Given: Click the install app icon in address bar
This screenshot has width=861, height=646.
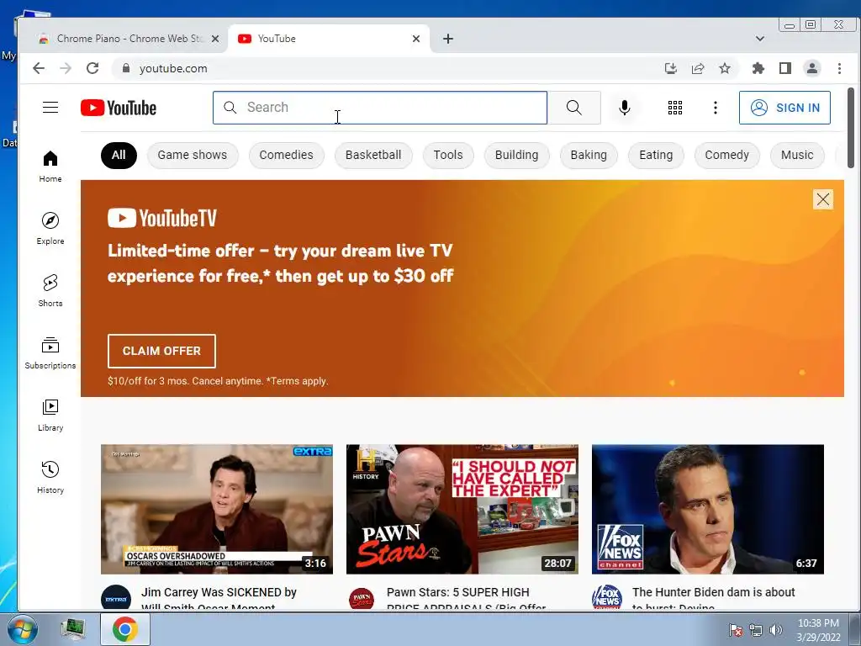Looking at the screenshot, I should tap(670, 68).
